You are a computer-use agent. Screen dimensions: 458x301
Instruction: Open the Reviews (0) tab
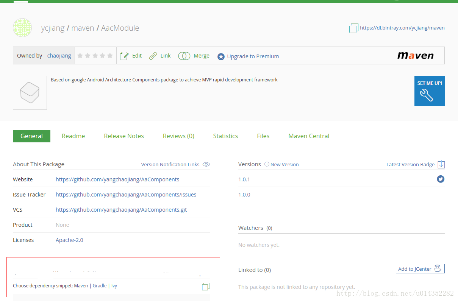click(x=178, y=136)
